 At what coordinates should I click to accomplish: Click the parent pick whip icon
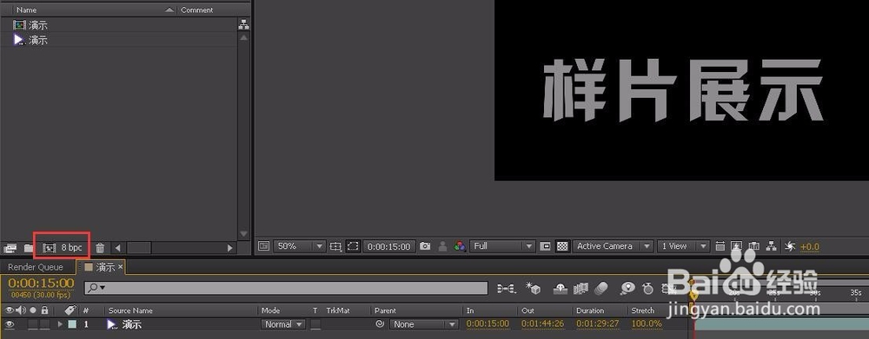pyautogui.click(x=380, y=324)
